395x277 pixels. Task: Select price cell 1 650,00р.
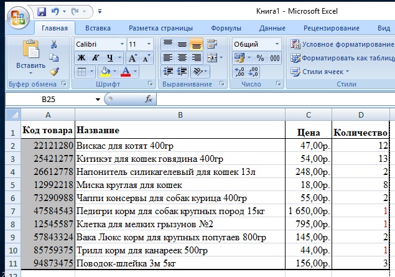tap(309, 211)
